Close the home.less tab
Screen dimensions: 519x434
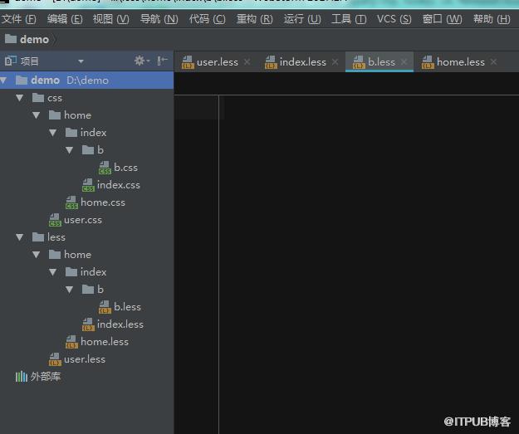click(x=493, y=62)
